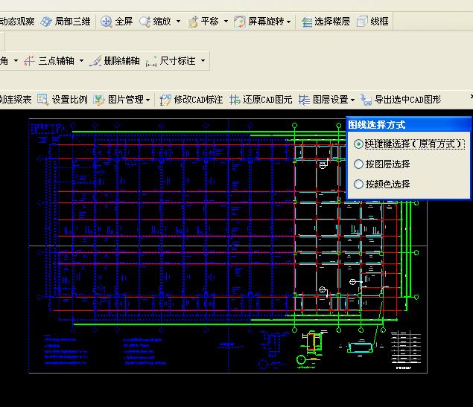Screen dimensions: 473x407
Task: Select the 三点辅轴 three-point axis icon
Action: (x=29, y=61)
